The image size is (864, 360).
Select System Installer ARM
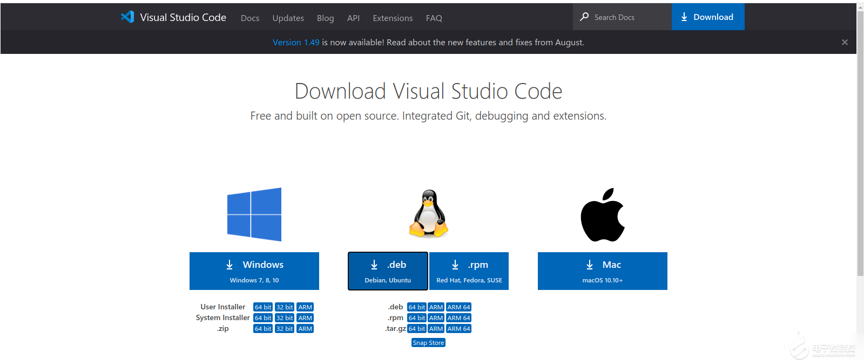click(305, 318)
